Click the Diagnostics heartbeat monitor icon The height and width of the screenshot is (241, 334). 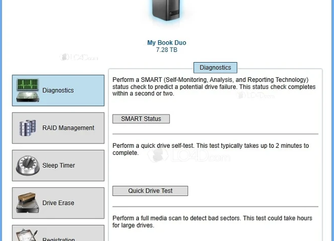click(x=28, y=90)
